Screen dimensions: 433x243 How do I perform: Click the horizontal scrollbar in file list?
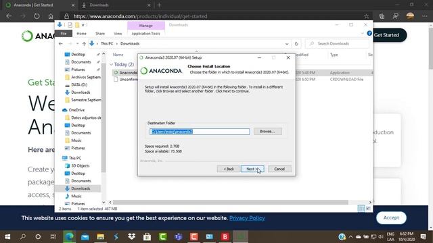(x=230, y=202)
